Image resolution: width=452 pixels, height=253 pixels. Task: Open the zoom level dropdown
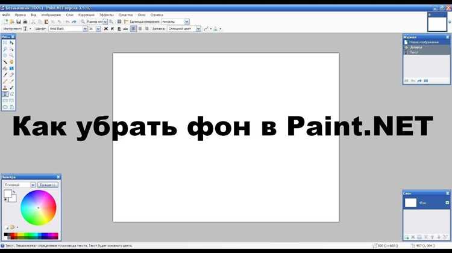click(105, 22)
